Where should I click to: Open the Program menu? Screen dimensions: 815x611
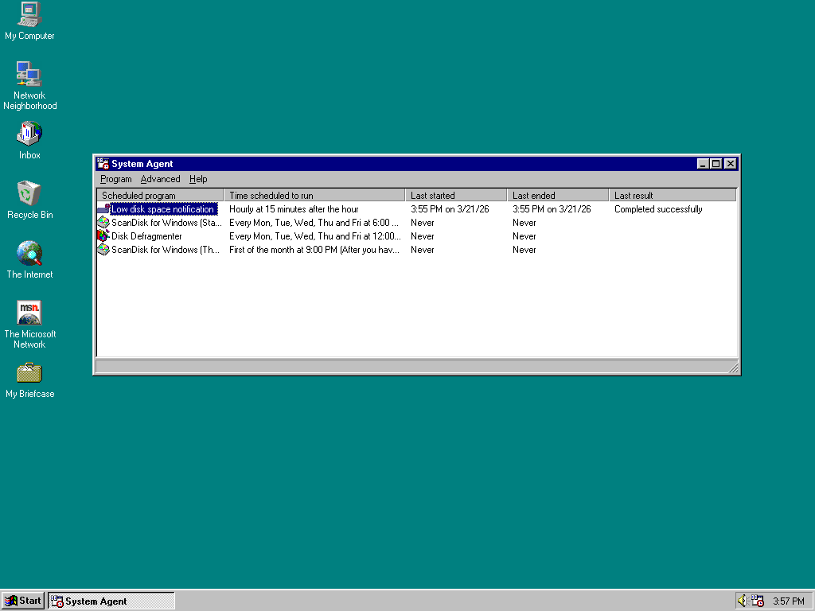pos(116,179)
